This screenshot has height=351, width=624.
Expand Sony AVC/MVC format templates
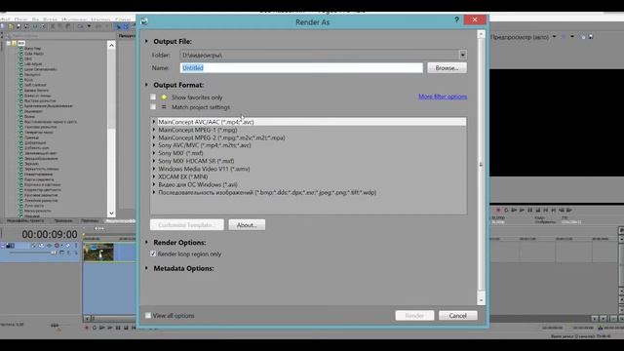click(x=154, y=145)
